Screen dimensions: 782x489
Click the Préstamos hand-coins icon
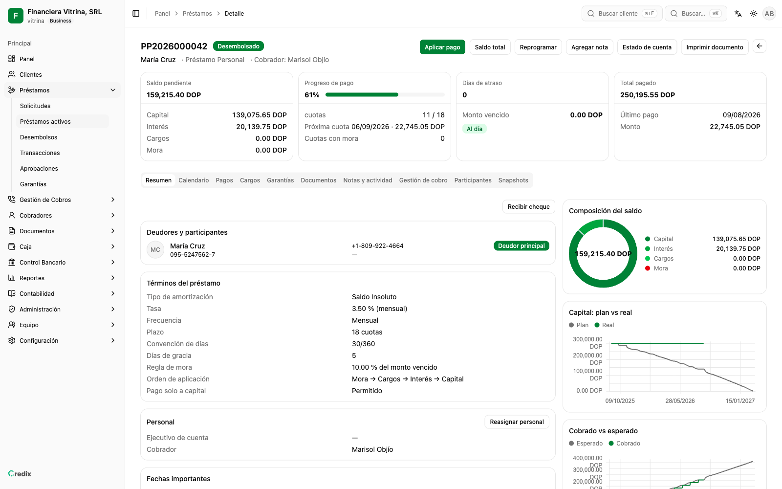tap(12, 90)
